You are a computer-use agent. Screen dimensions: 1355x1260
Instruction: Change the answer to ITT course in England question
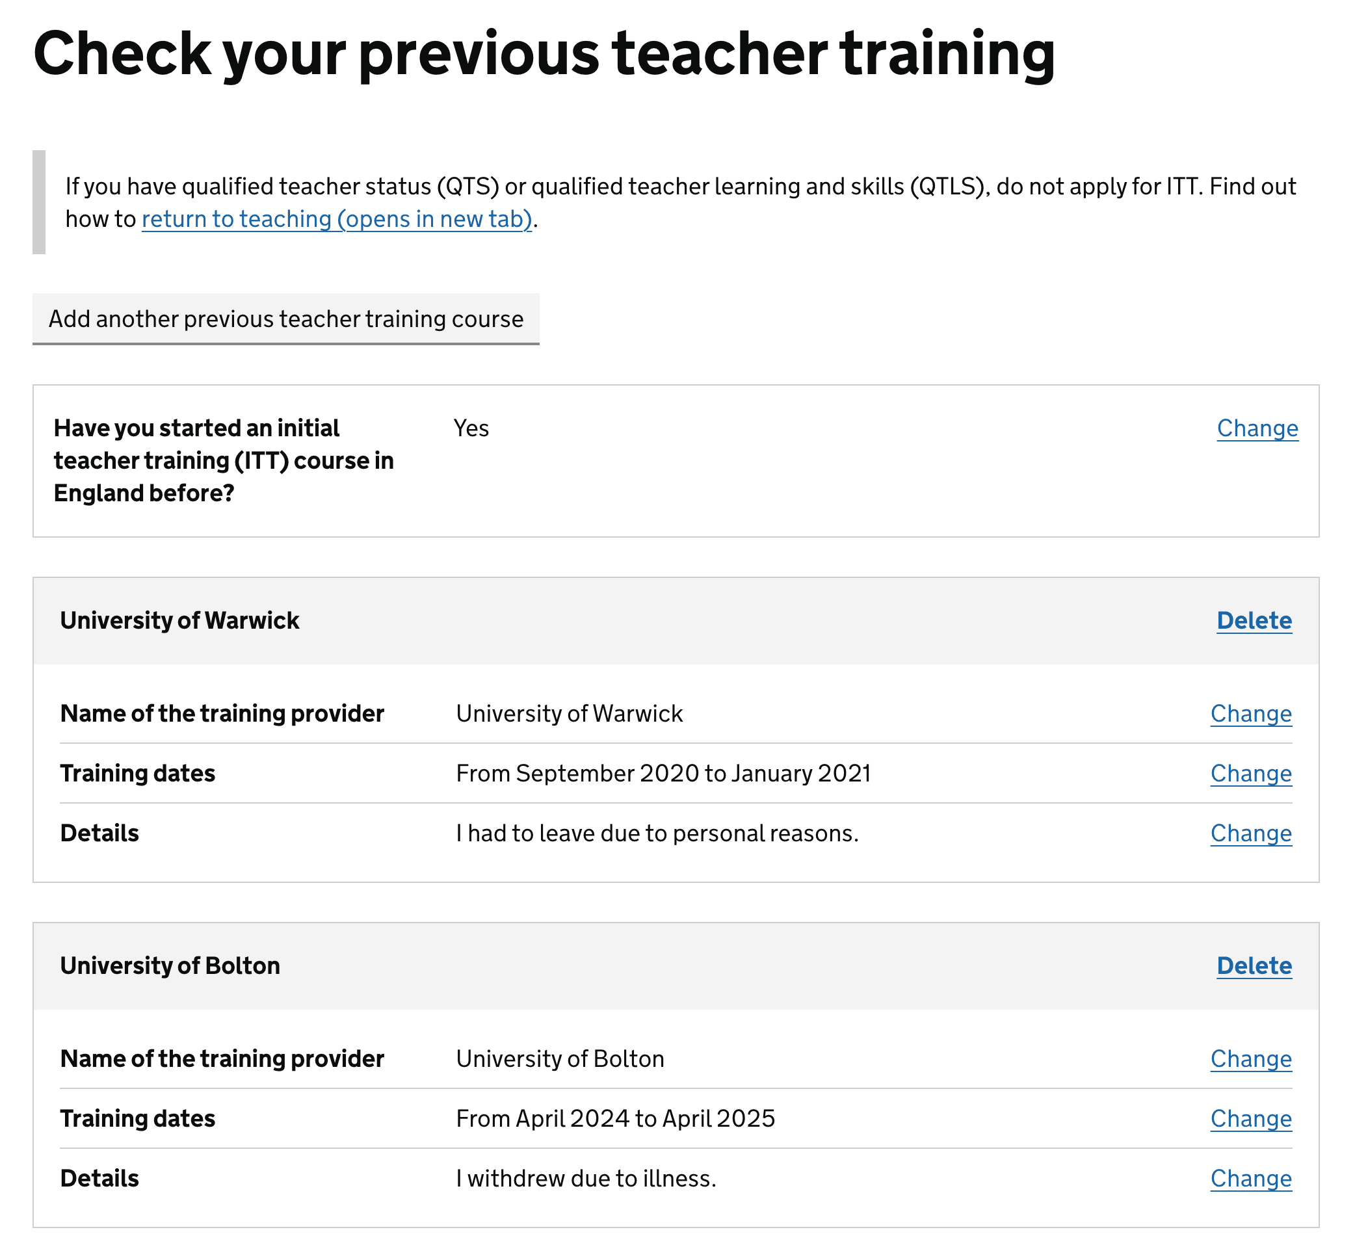click(x=1257, y=428)
